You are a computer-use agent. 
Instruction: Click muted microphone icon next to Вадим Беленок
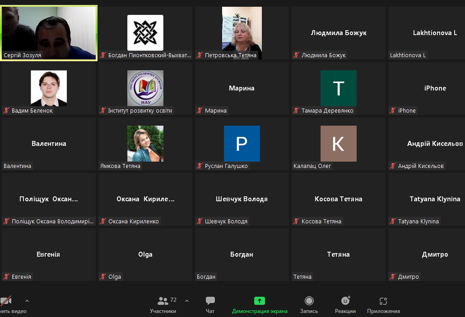(6, 111)
